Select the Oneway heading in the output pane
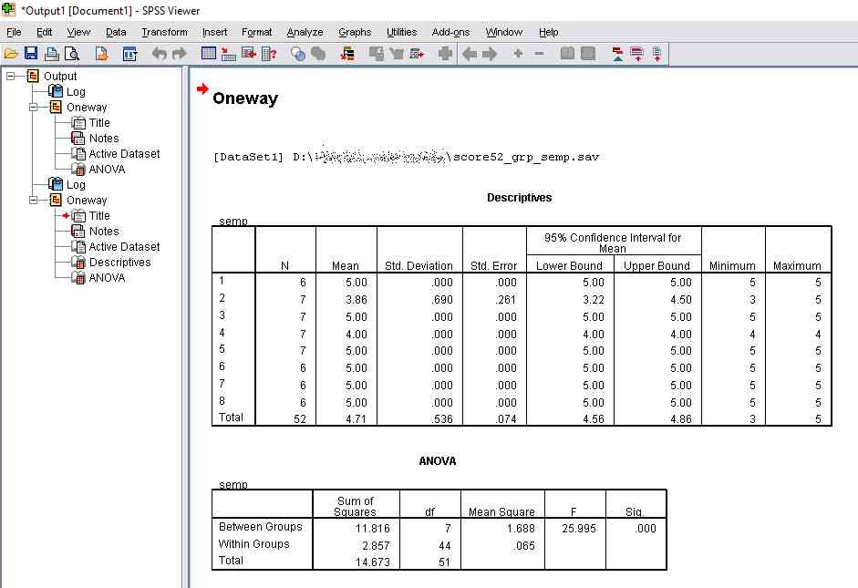Screen dimensions: 858x588 click(244, 98)
